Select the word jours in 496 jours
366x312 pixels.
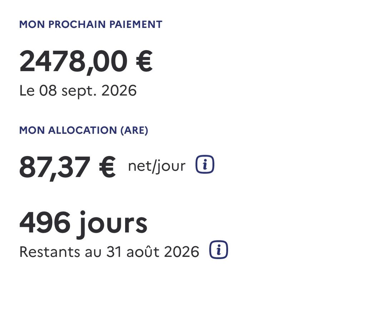[x=112, y=224]
